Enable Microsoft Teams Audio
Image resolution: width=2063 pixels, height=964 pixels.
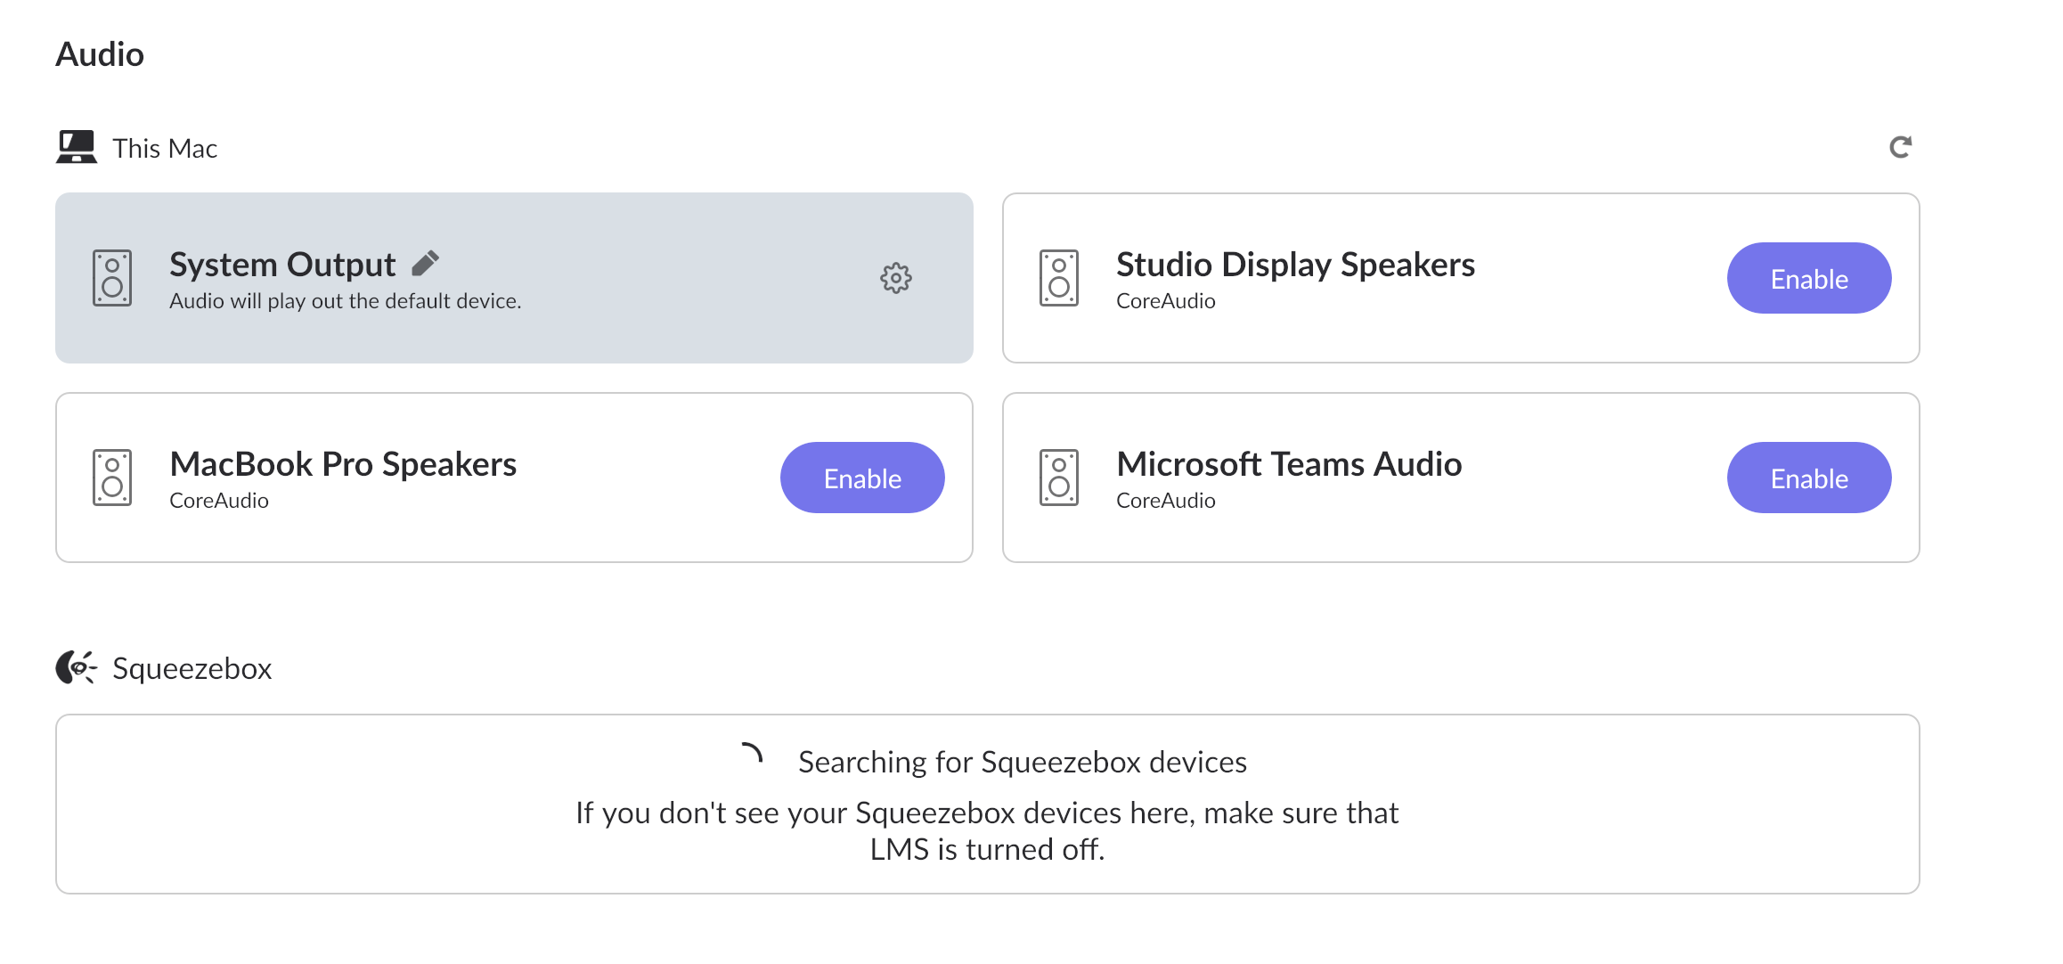(1809, 478)
